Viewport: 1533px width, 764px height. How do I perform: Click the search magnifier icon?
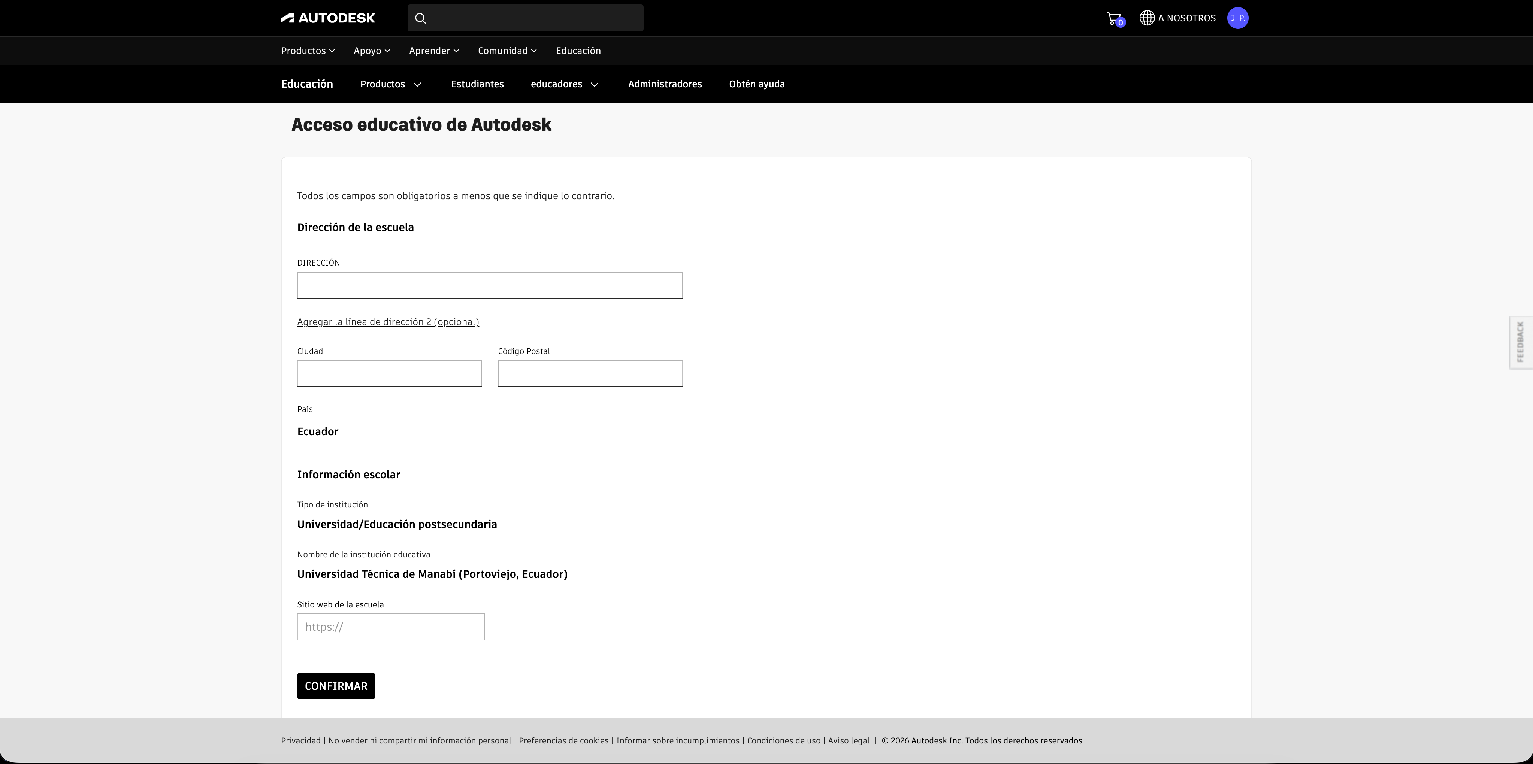[421, 18]
